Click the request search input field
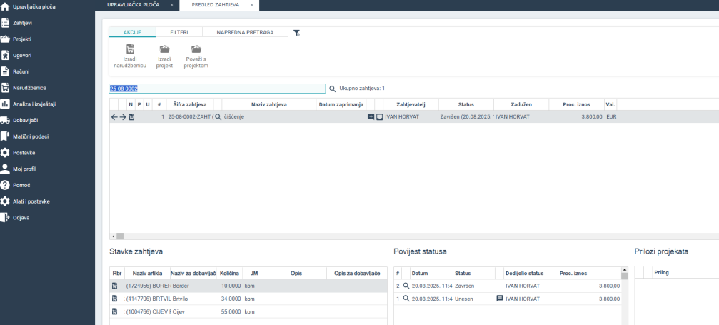 (x=216, y=89)
